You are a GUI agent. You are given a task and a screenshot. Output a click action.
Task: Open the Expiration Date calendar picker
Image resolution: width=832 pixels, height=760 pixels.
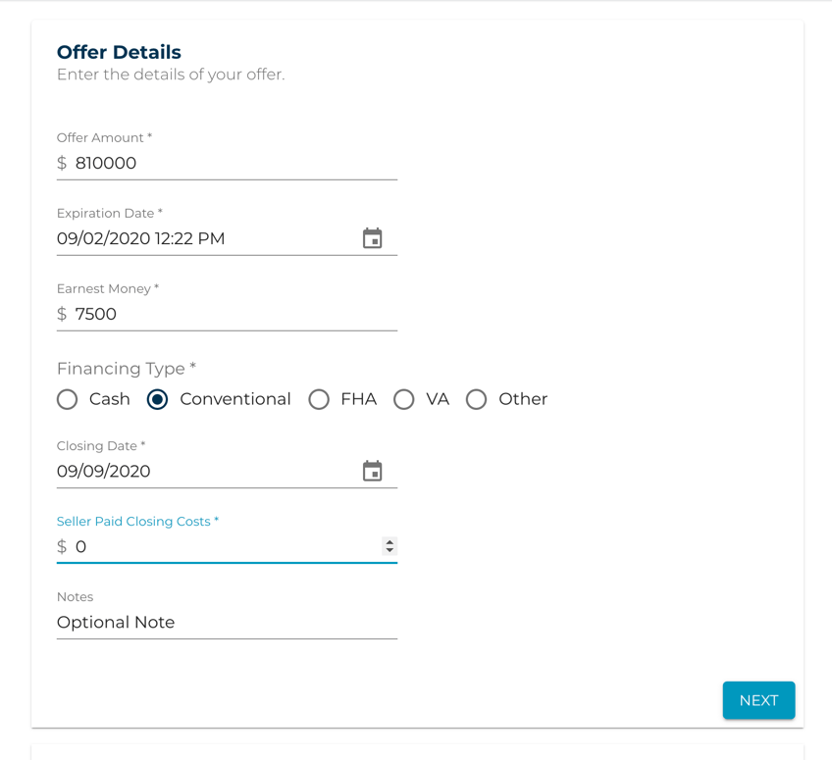point(373,237)
